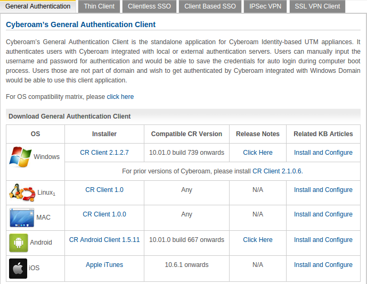Open Install and Configure article for Windows
367x284 pixels.
(x=323, y=153)
